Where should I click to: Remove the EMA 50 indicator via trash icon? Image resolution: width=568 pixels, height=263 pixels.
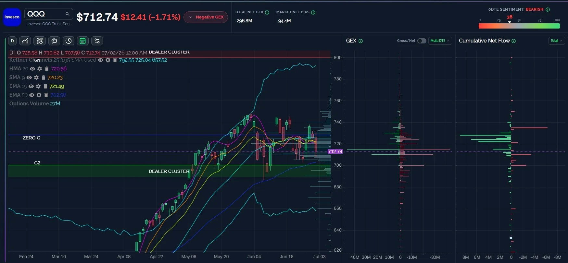click(x=46, y=95)
